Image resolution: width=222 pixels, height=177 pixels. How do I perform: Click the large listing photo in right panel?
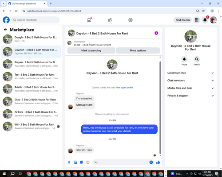pos(190,36)
